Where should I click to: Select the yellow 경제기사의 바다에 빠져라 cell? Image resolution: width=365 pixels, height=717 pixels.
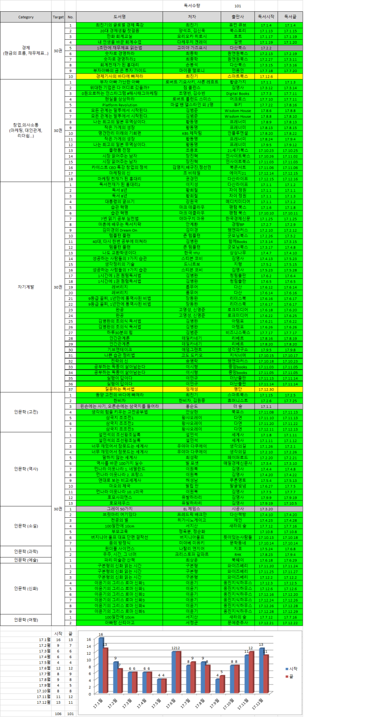click(x=120, y=77)
